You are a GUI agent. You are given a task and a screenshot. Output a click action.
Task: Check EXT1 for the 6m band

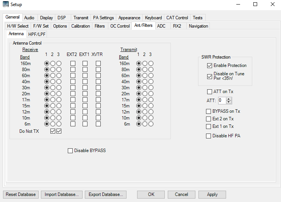tap(85, 124)
